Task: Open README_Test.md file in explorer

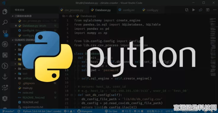Action: (x=35, y=97)
